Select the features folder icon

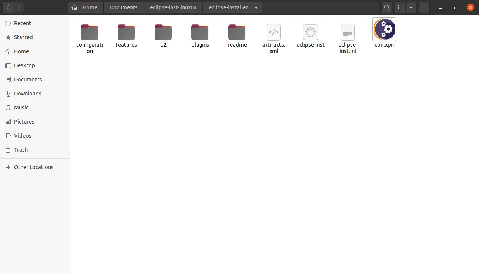point(126,32)
